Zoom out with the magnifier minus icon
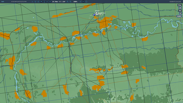183x103 pixels. (x=71, y=2)
